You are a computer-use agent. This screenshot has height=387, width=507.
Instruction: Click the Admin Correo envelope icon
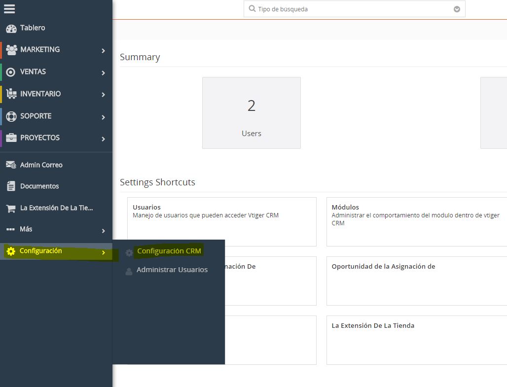tap(11, 165)
